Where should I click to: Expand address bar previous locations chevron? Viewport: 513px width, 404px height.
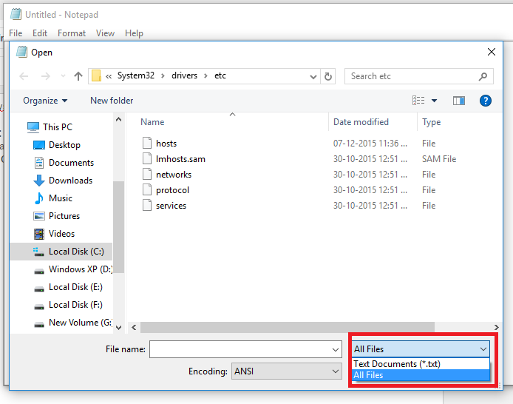(x=313, y=77)
